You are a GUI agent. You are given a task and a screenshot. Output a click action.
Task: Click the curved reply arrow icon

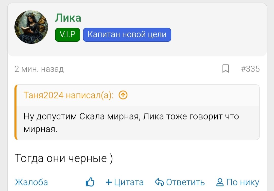(x=159, y=182)
